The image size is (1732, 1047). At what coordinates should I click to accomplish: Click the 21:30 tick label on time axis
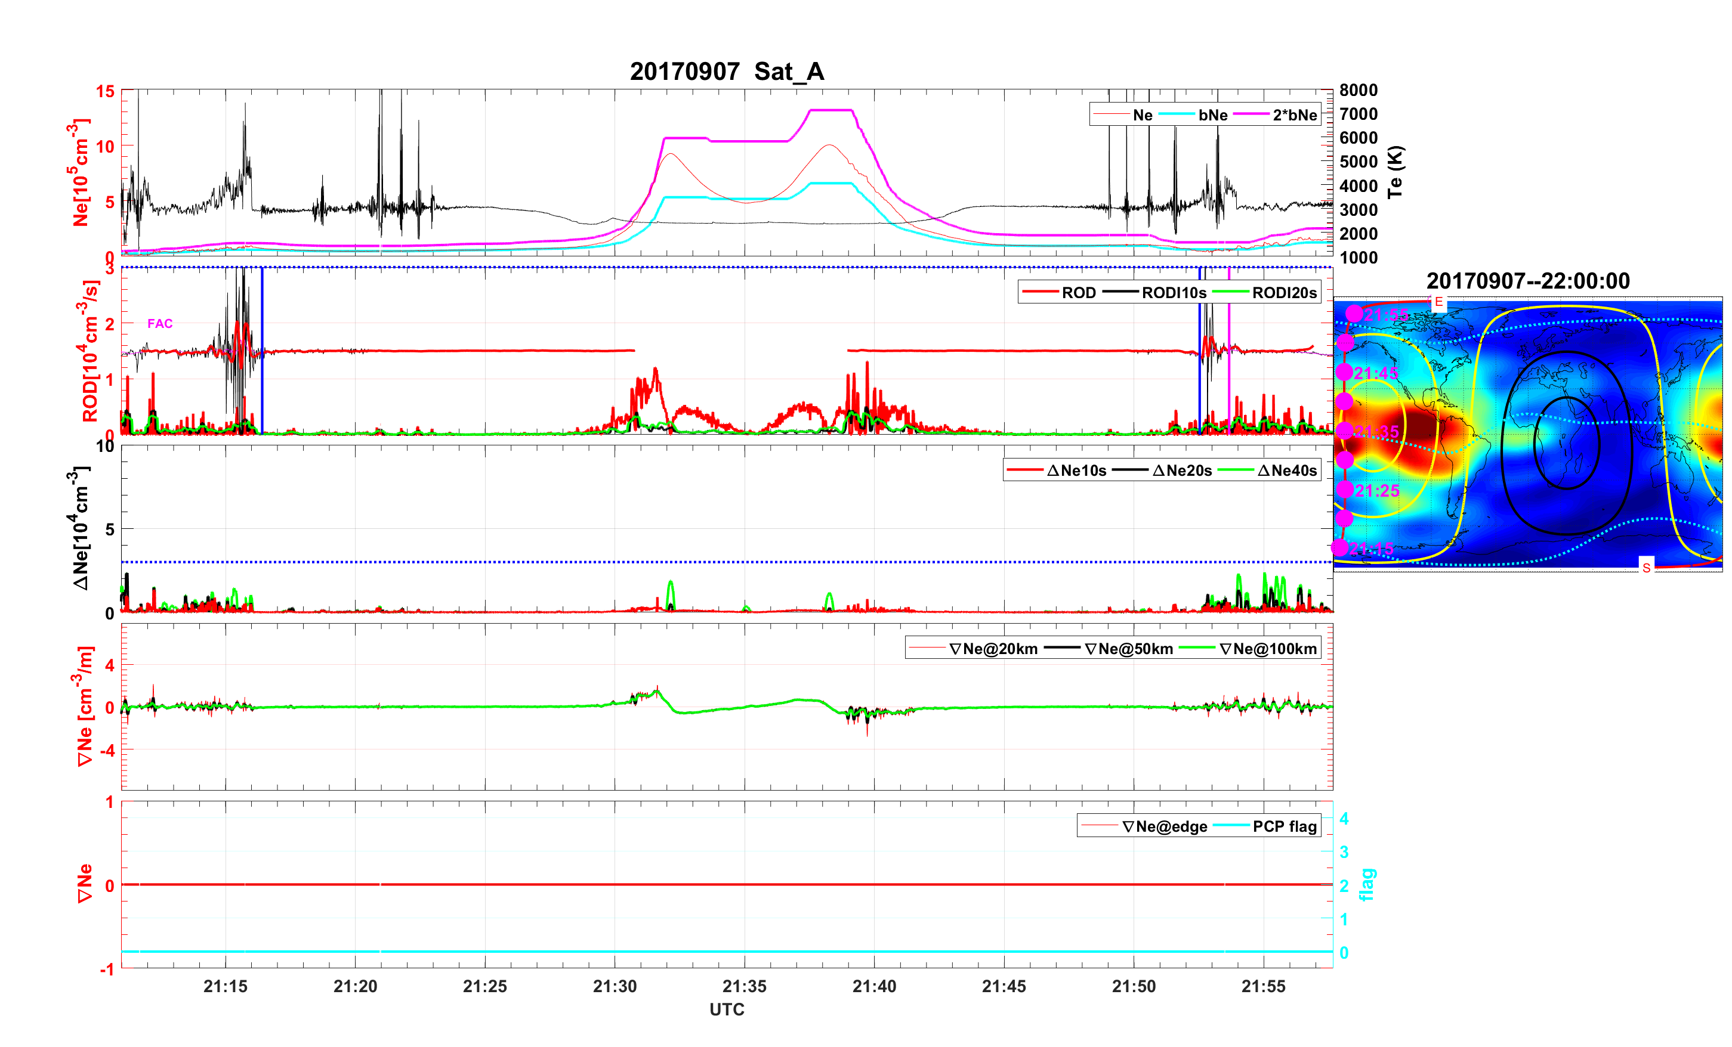click(x=615, y=987)
